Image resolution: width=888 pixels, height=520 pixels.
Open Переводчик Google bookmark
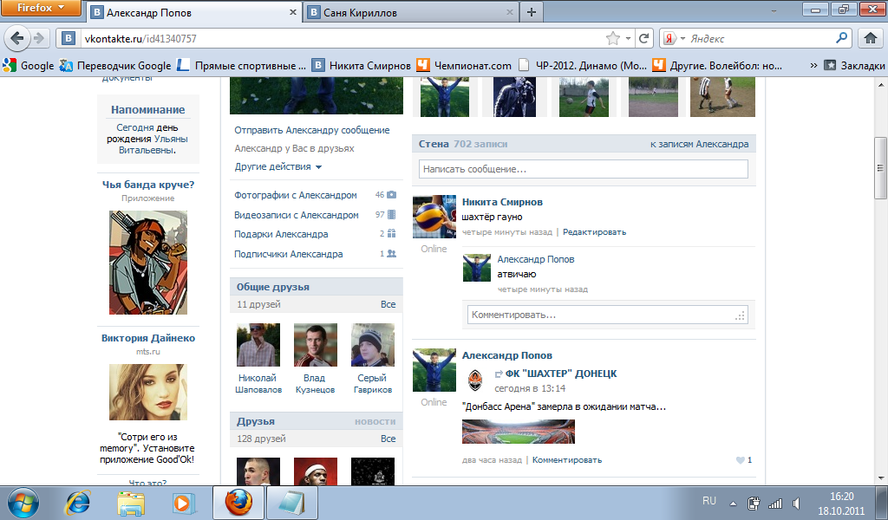(x=115, y=66)
